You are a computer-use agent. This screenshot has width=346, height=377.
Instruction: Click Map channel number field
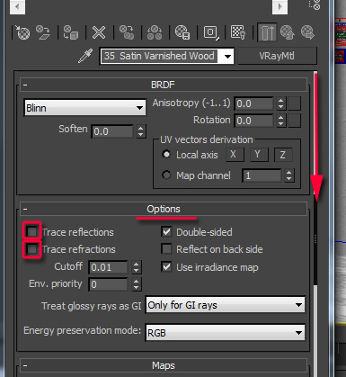[x=262, y=175]
